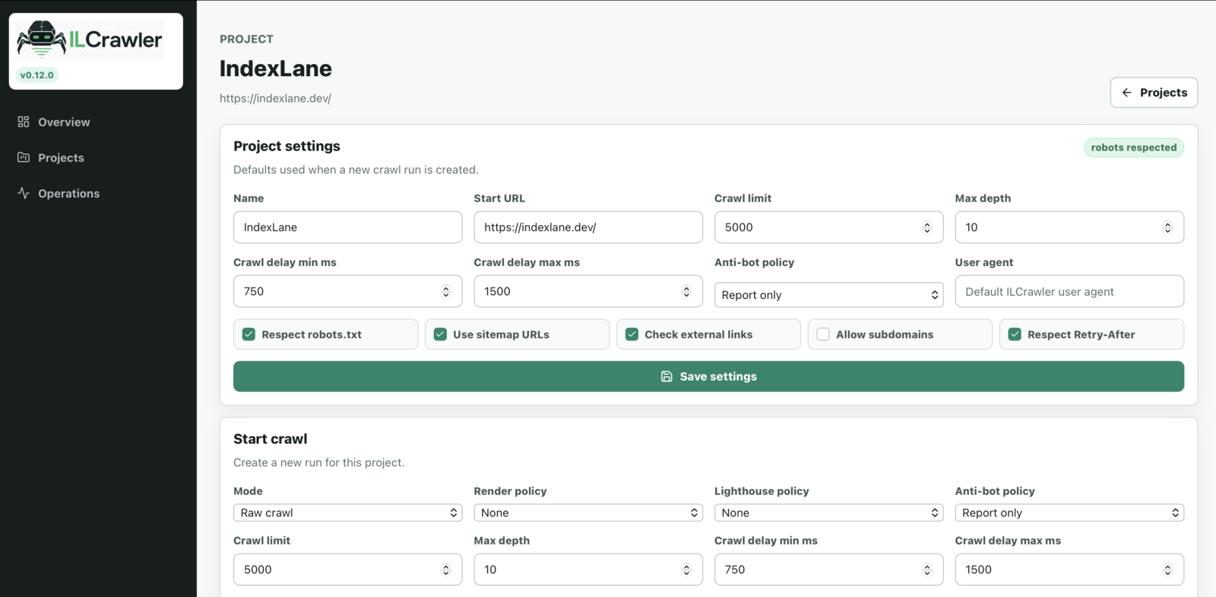Click the Projects back button
Screen dimensions: 1216x597
(x=1154, y=93)
